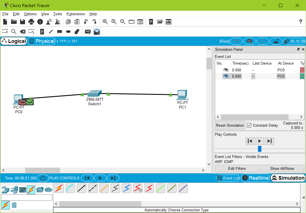306x213 pixels.
Task: Print using the printer icon
Action: point(31,22)
